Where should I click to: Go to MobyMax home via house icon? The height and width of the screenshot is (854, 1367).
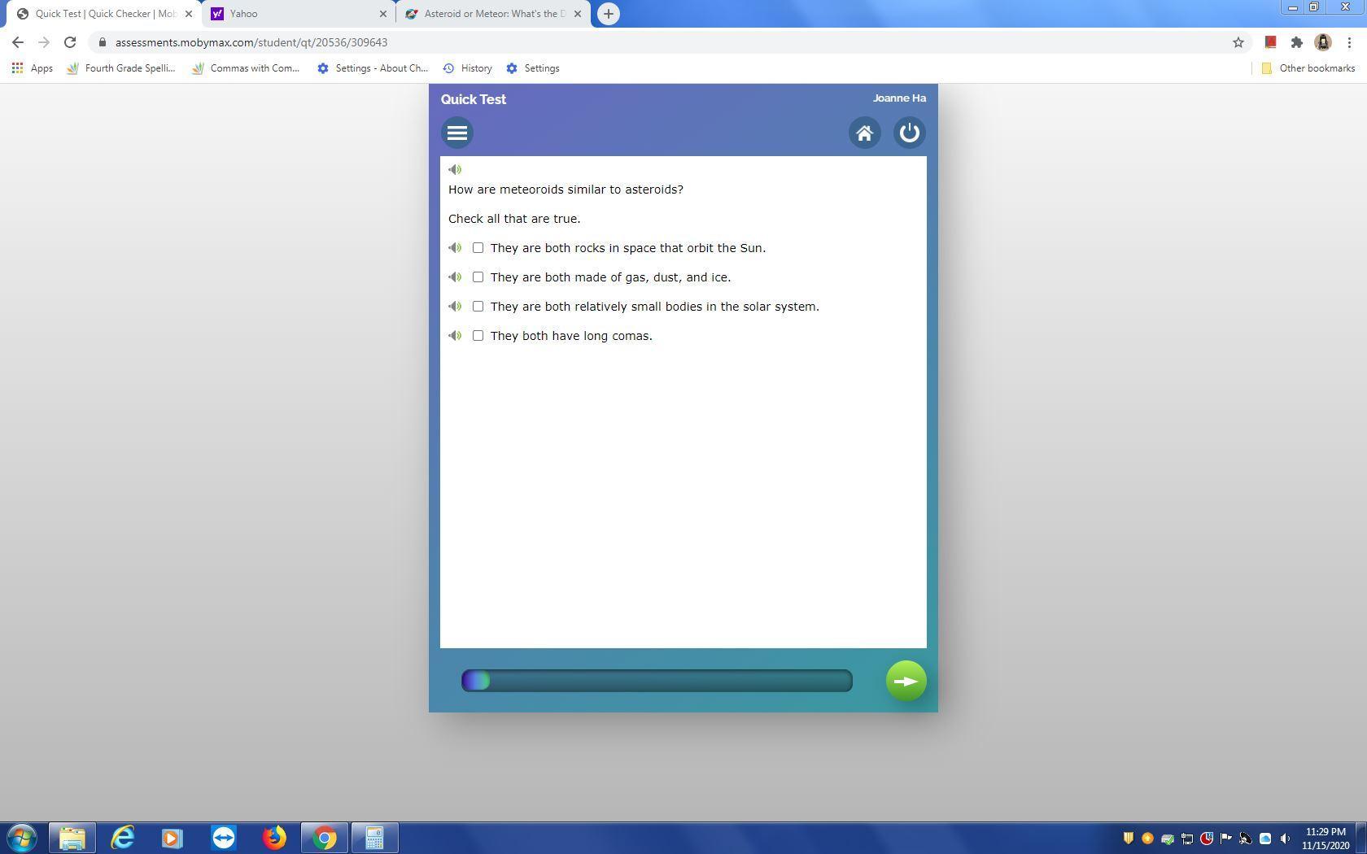(x=864, y=133)
